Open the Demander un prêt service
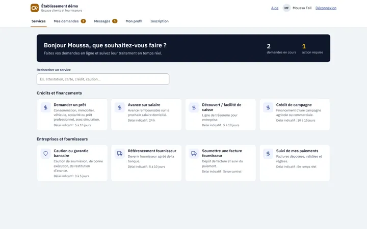Screen dimensions: 367x229 click(72, 114)
